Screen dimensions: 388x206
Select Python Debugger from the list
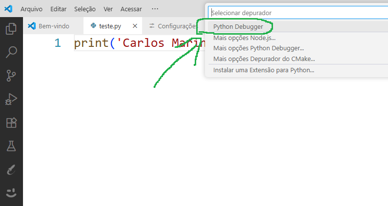coord(238,26)
